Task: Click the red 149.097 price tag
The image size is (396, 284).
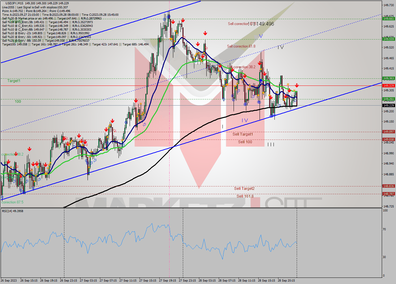Action: point(389,132)
